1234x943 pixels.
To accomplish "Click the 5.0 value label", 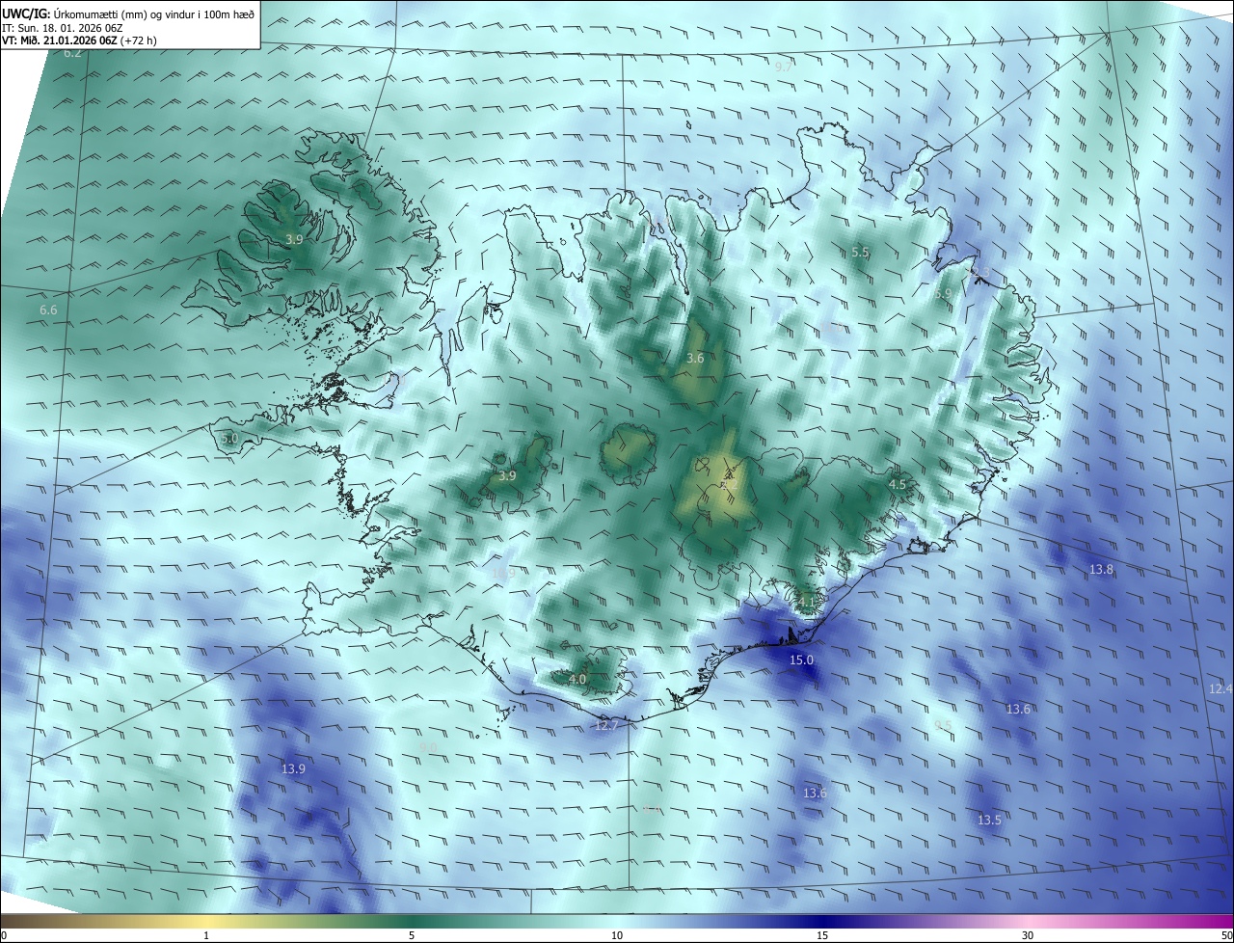I will (229, 439).
